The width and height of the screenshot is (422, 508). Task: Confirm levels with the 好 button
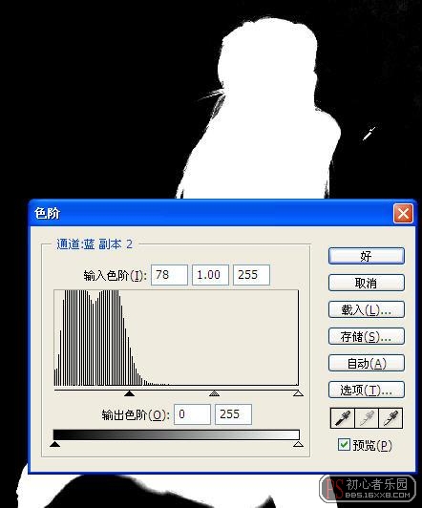[x=367, y=256]
